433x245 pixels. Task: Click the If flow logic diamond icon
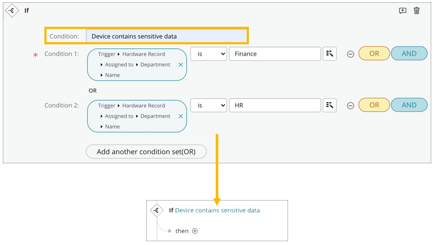[x=12, y=11]
